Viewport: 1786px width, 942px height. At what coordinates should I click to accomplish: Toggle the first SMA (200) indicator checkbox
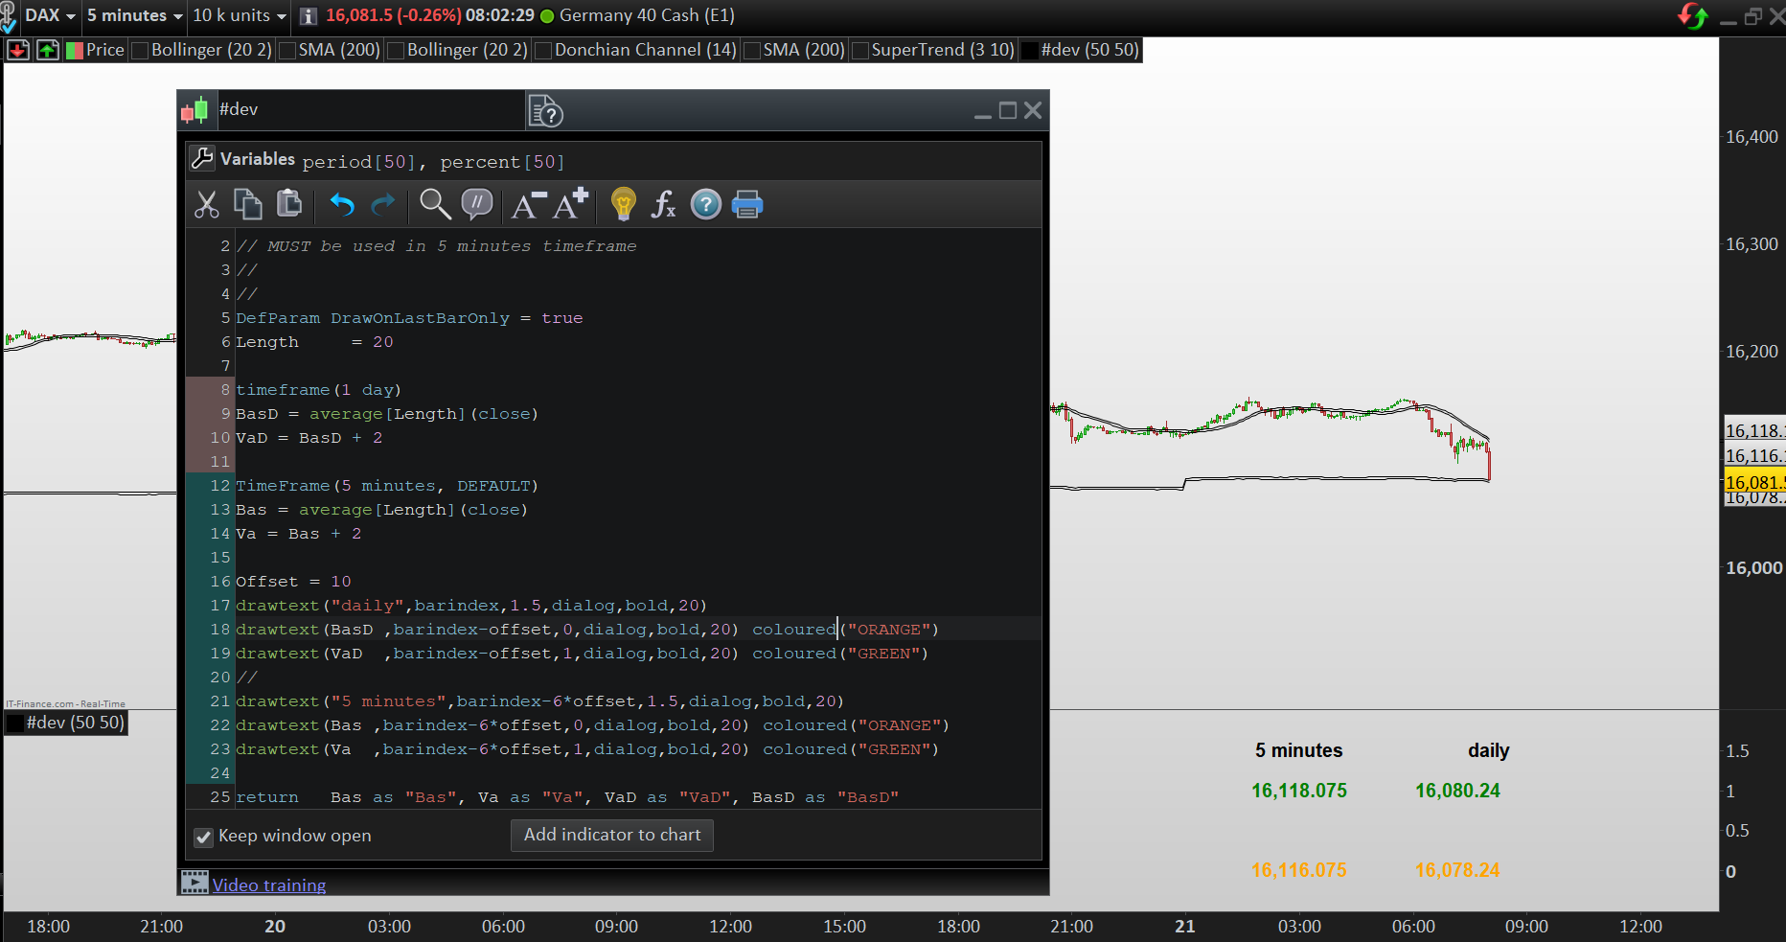pos(286,51)
